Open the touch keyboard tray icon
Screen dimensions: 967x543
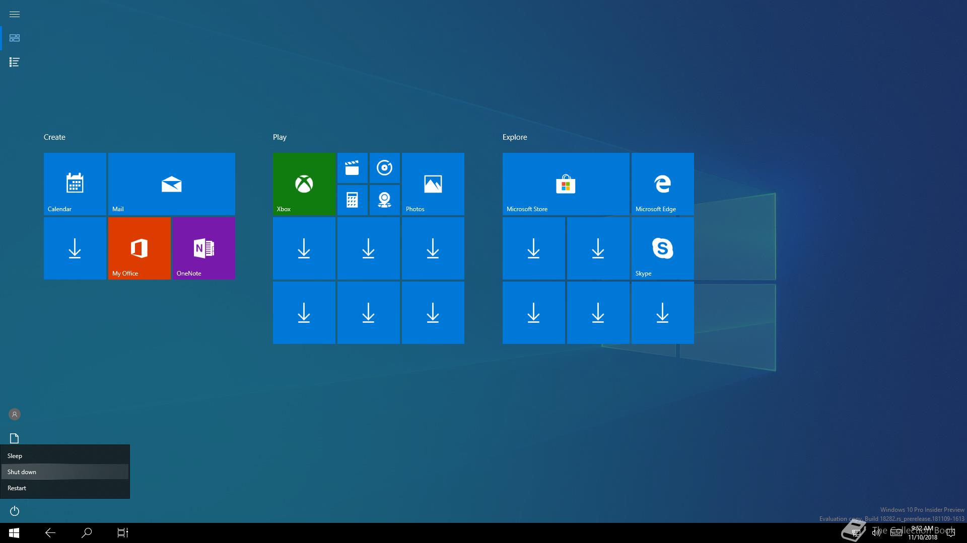pos(896,533)
